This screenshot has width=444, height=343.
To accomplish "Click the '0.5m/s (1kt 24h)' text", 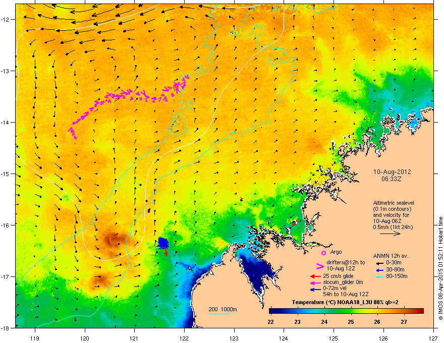I will pos(393,227).
